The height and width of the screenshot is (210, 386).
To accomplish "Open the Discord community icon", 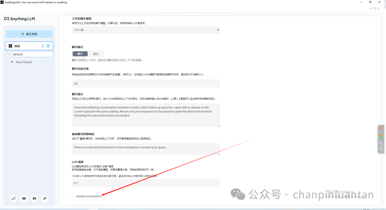I will 34,199.
